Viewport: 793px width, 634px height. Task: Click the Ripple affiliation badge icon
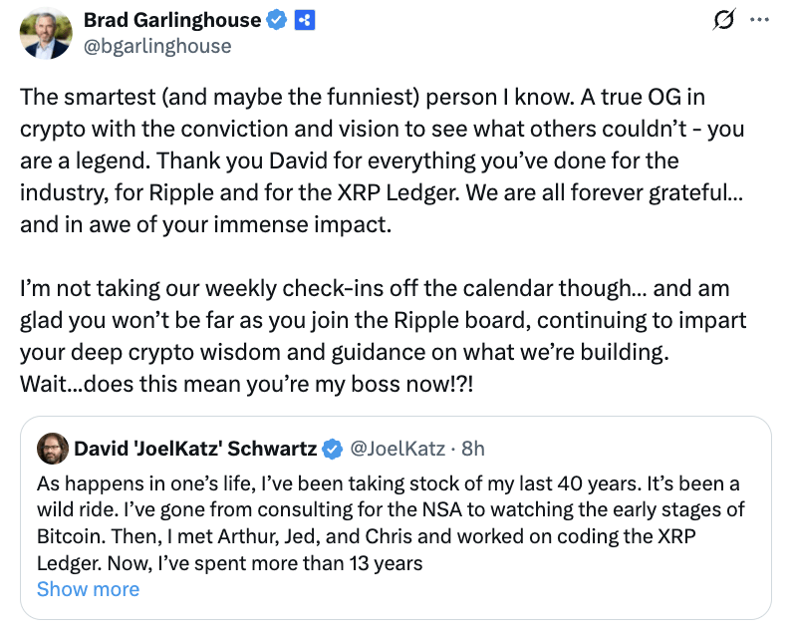tap(305, 20)
